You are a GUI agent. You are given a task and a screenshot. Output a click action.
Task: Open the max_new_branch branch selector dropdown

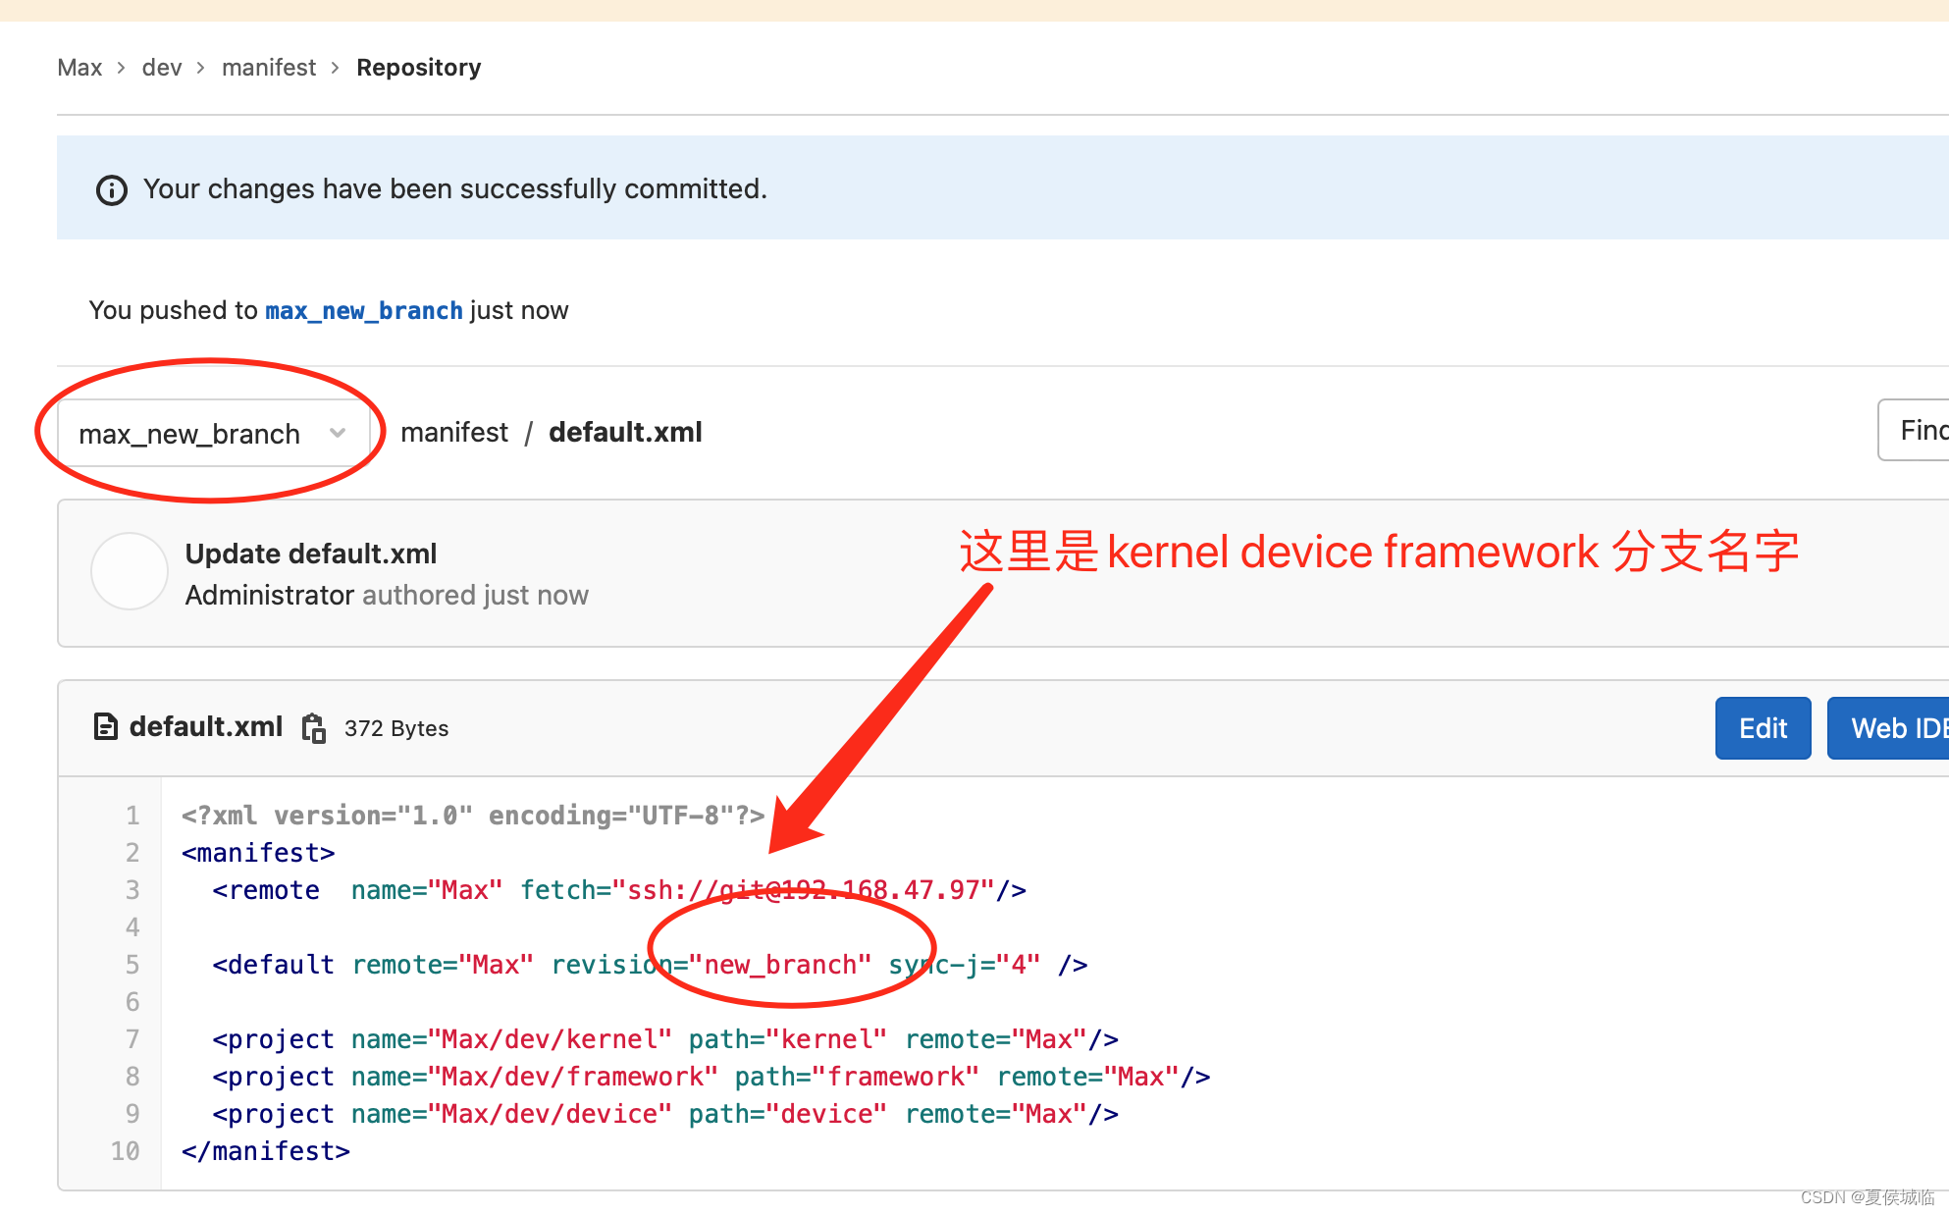(x=213, y=433)
